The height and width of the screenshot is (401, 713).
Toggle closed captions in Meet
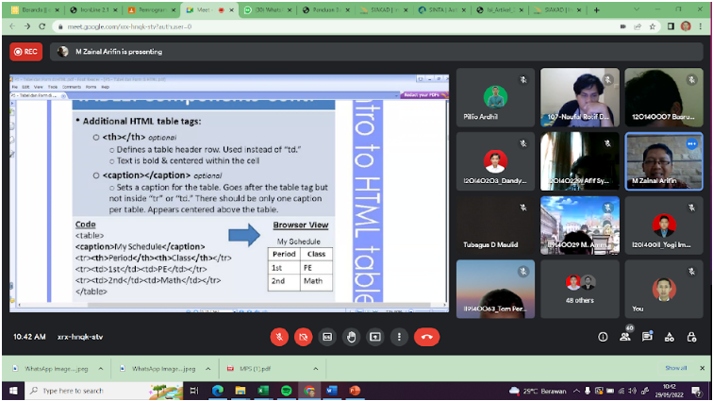[x=328, y=336]
